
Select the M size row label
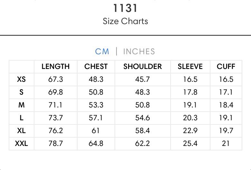[x=22, y=105]
